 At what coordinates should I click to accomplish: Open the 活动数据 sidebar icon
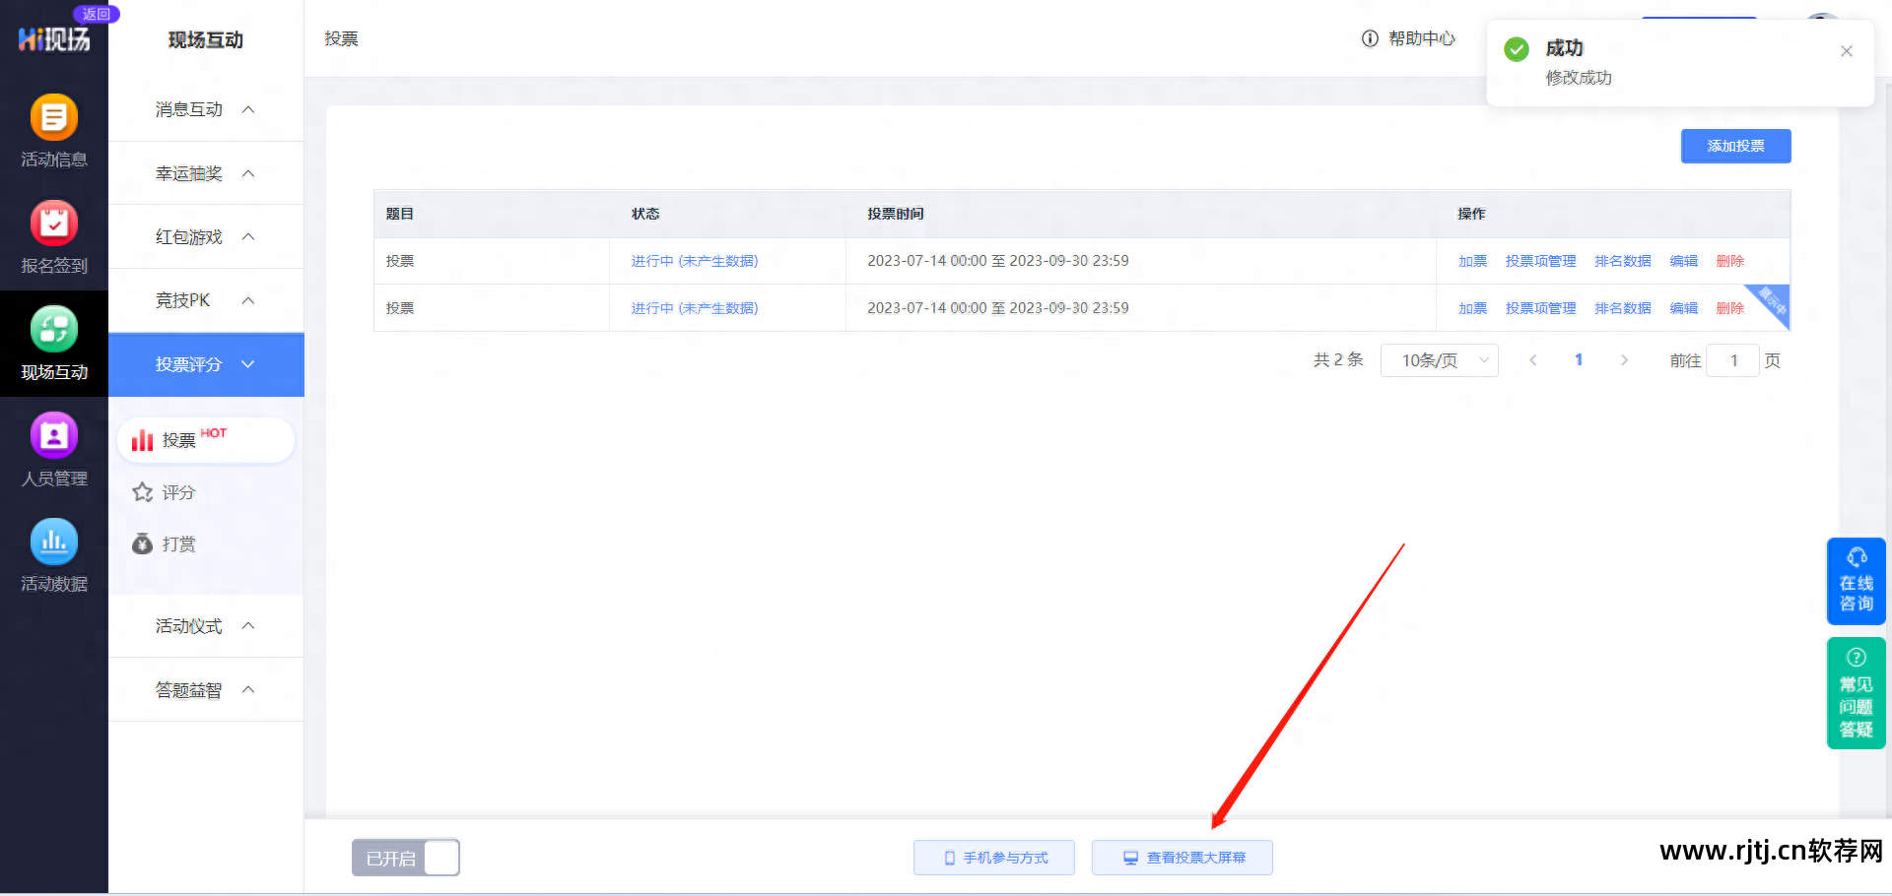[54, 556]
